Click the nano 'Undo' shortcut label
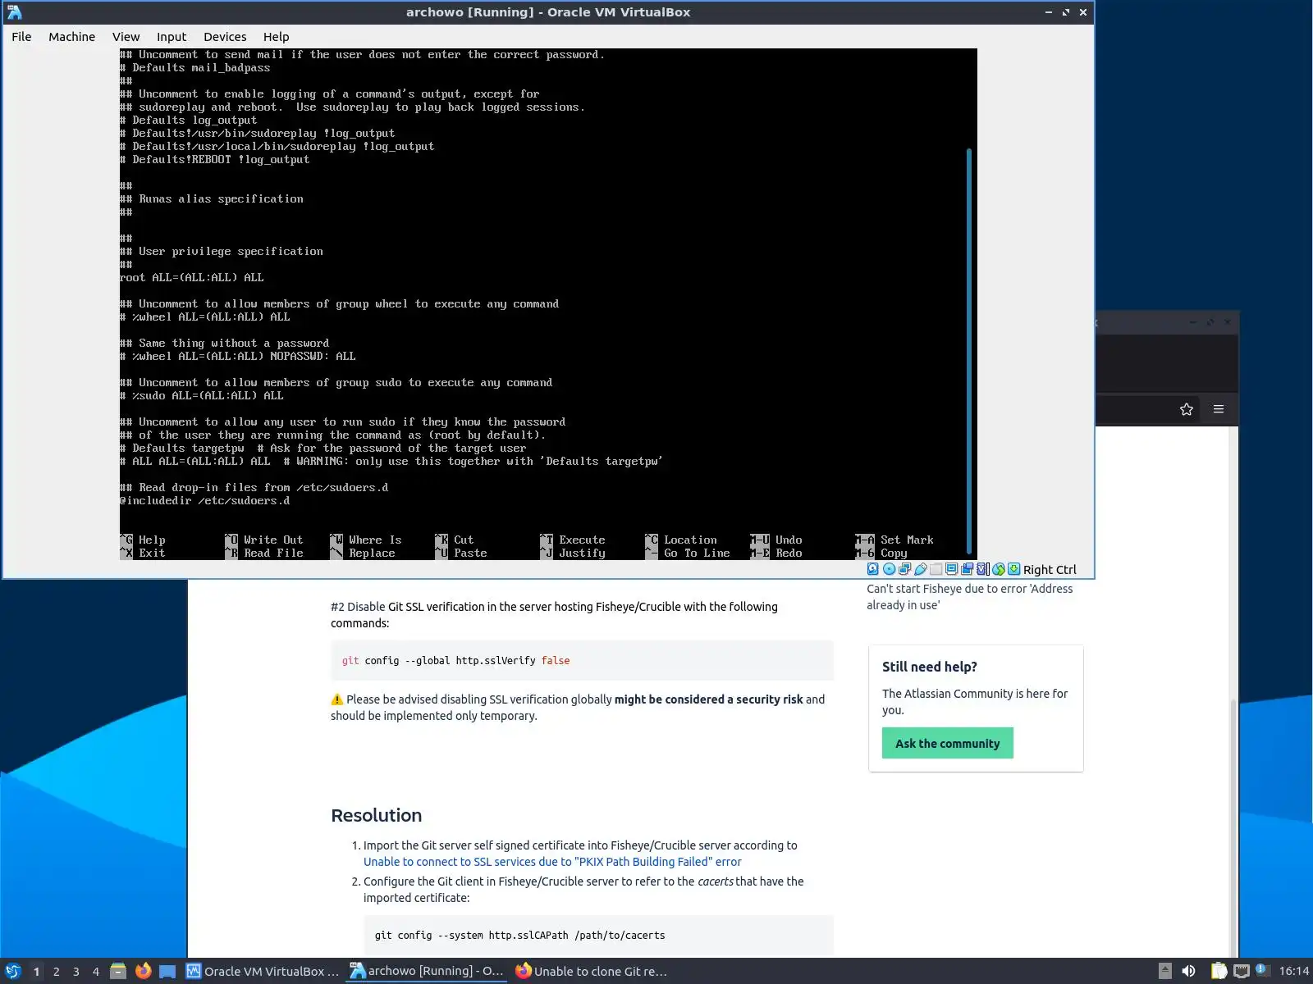The width and height of the screenshot is (1313, 984). [789, 540]
